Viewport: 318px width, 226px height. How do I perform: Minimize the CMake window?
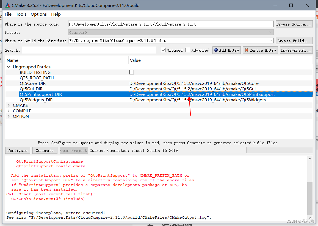pos(275,5)
